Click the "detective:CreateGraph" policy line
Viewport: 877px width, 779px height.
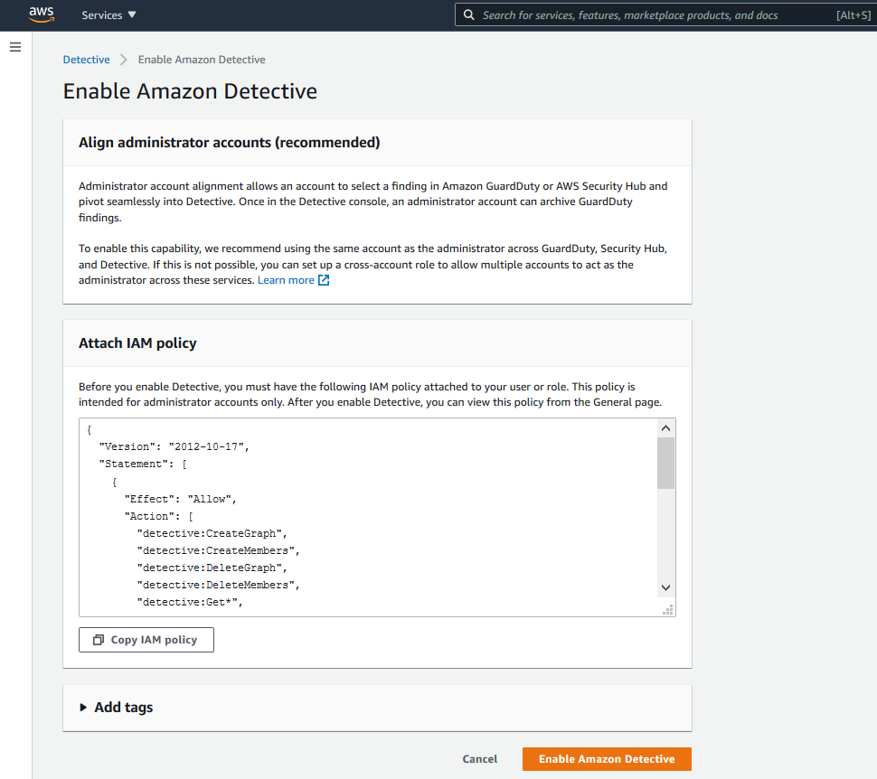[212, 533]
